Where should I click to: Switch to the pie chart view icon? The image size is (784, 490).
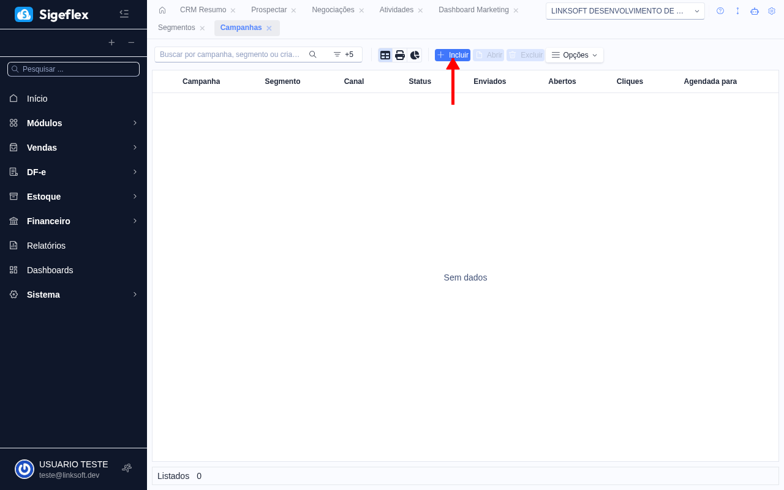pyautogui.click(x=415, y=55)
